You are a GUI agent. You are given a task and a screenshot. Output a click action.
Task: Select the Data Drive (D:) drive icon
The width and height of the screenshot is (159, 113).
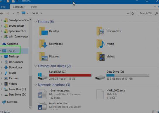pos(100,77)
